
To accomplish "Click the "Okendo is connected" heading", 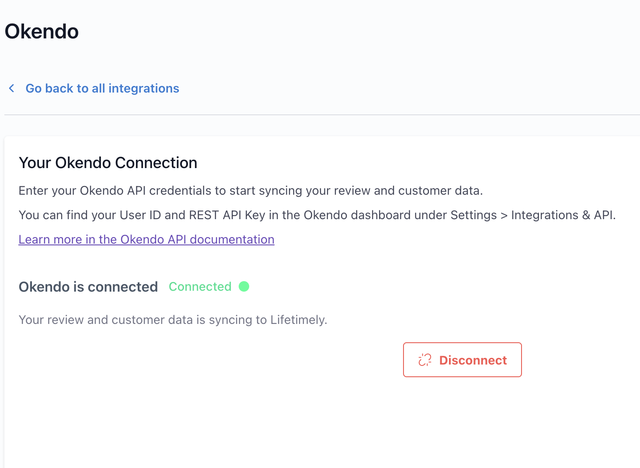I will pyautogui.click(x=88, y=287).
